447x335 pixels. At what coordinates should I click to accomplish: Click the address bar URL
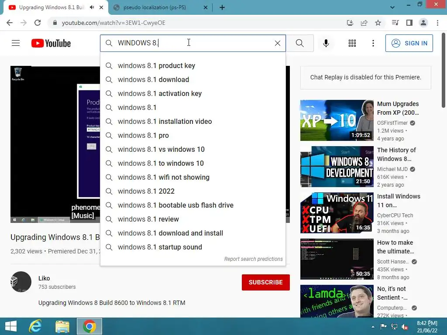point(113,23)
